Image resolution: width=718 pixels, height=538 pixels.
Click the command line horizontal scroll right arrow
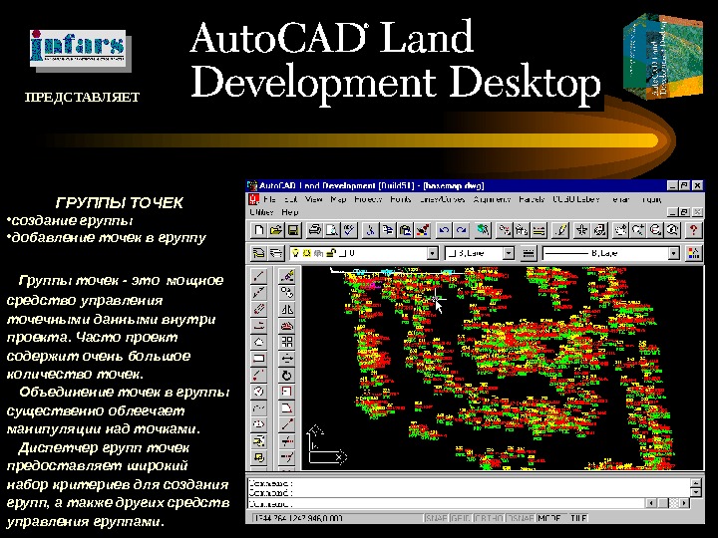684,503
